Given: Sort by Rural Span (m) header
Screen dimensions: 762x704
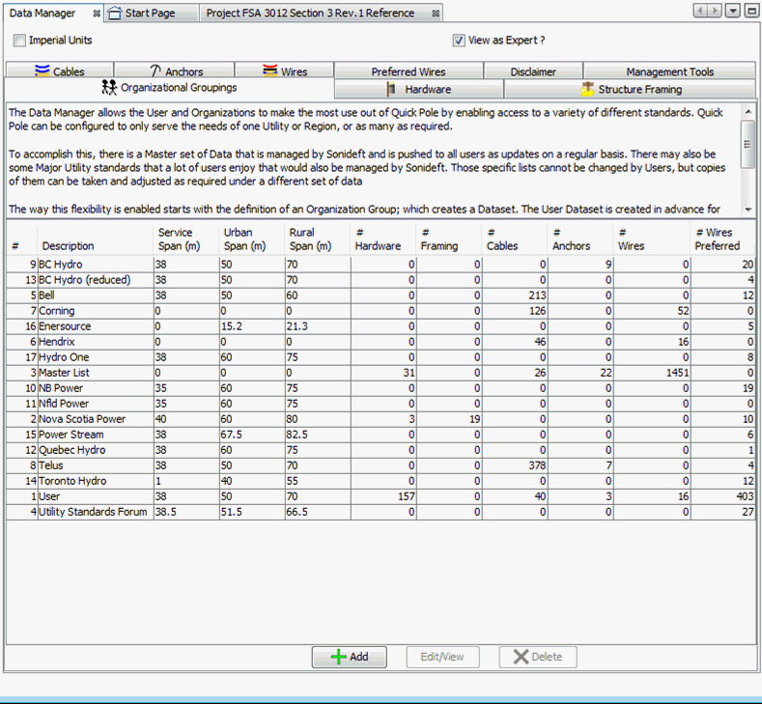Looking at the screenshot, I should coord(318,239).
